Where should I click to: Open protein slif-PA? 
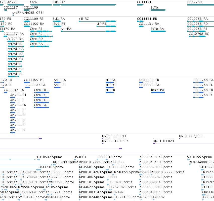(x=111, y=80)
